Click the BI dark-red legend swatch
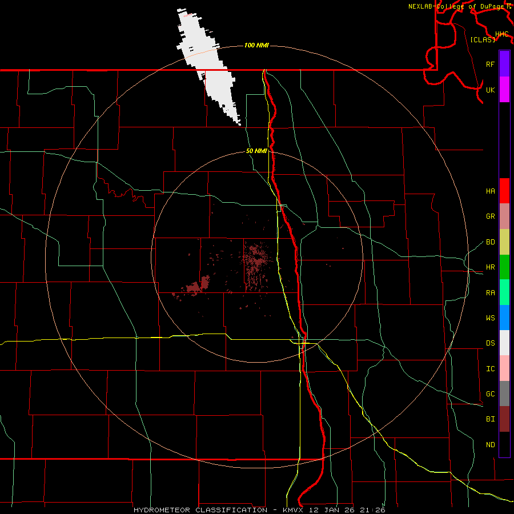This screenshot has height=514, width=514. tap(504, 419)
